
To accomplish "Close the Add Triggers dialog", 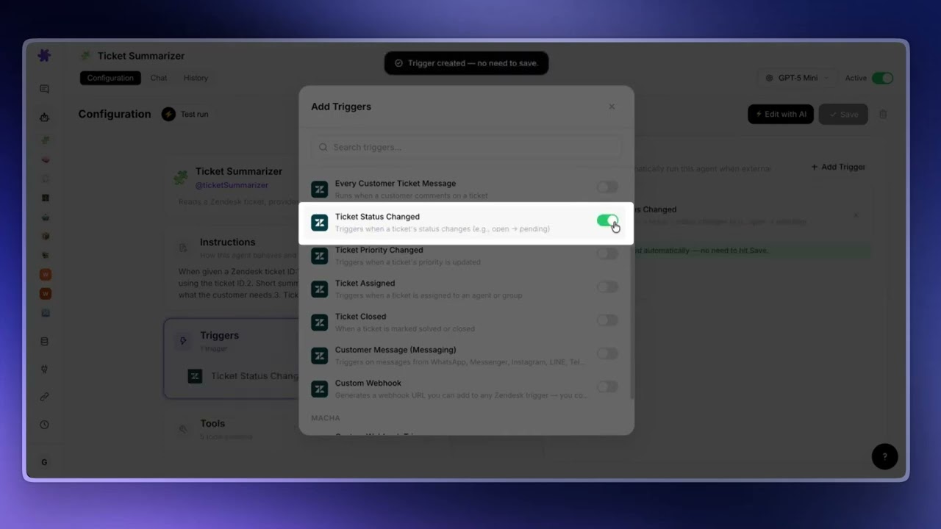I will 612,107.
